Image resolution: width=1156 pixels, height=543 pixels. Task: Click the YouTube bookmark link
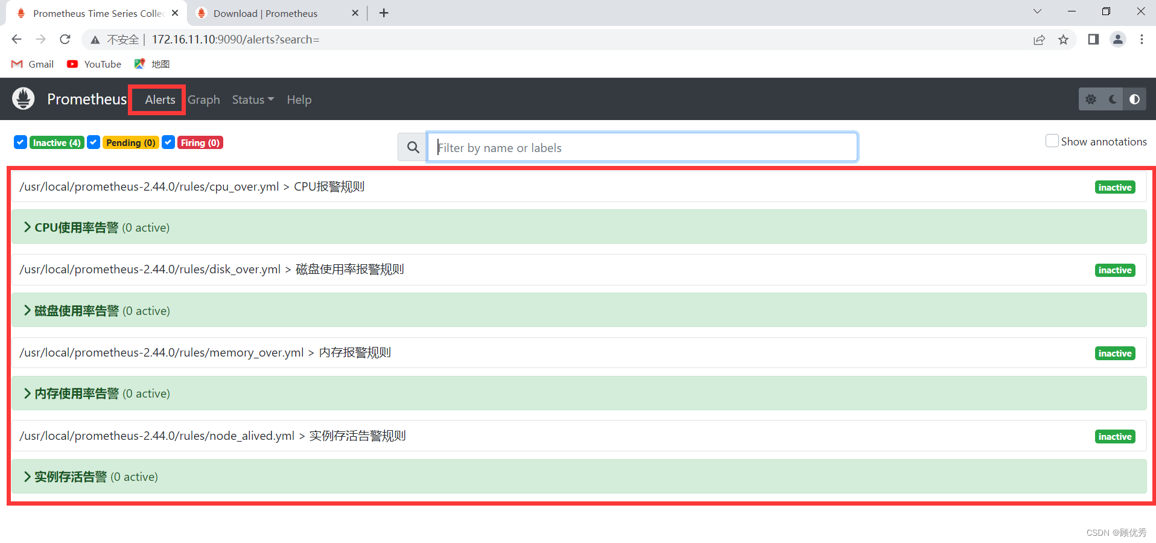[x=94, y=64]
